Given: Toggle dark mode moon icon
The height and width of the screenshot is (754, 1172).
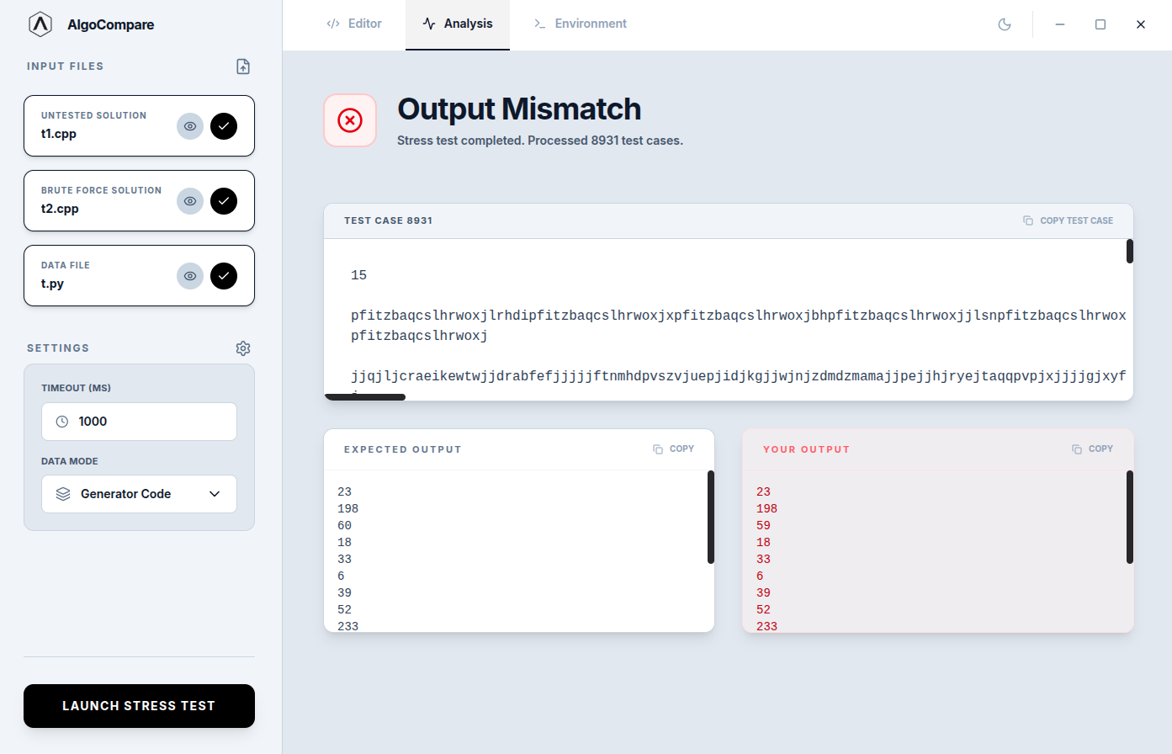Looking at the screenshot, I should click(x=1004, y=24).
